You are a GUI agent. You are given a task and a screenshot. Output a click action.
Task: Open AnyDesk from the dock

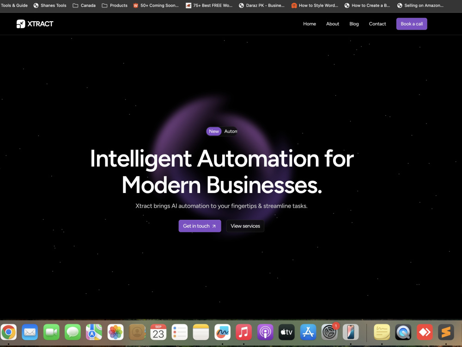425,332
